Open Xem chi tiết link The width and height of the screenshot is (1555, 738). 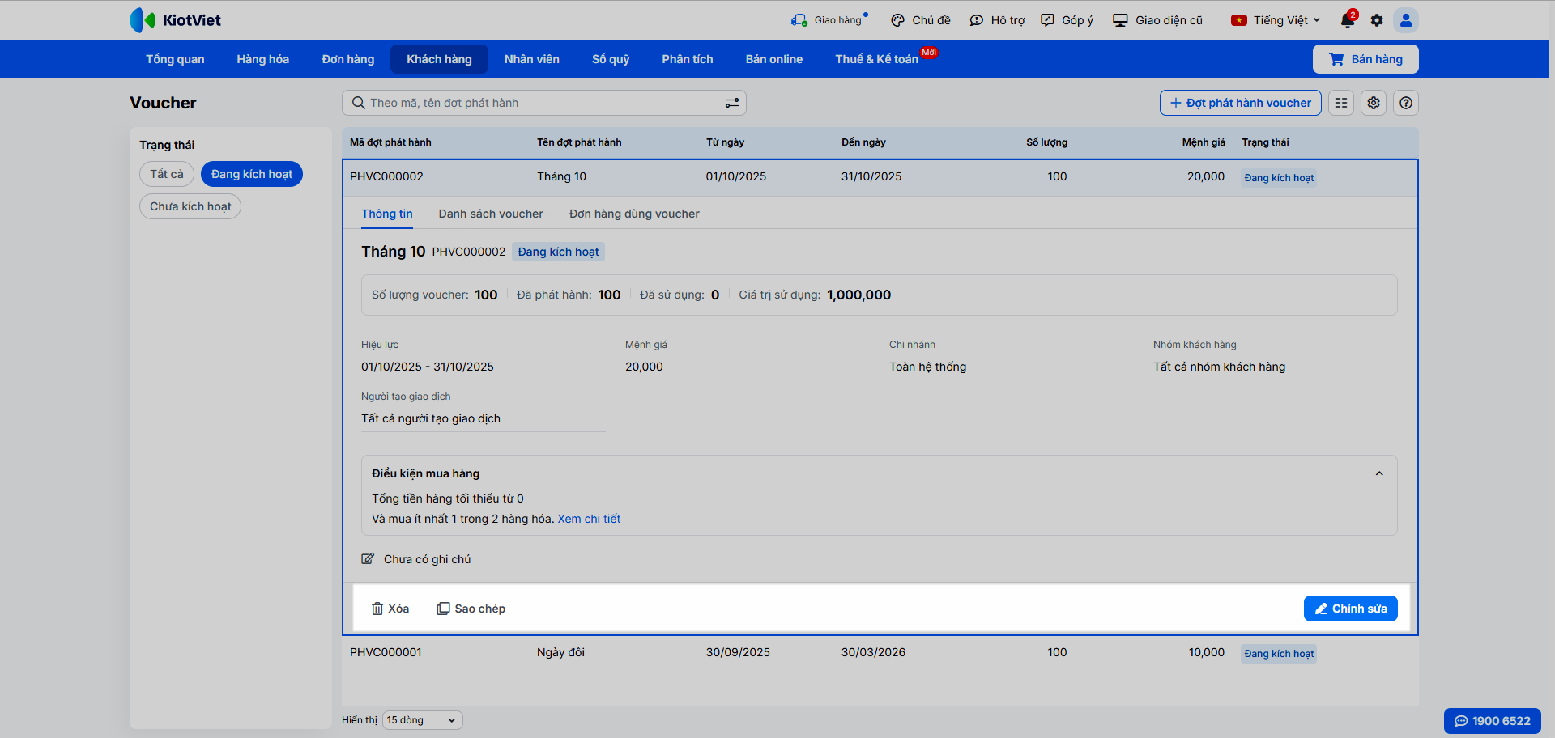(589, 519)
